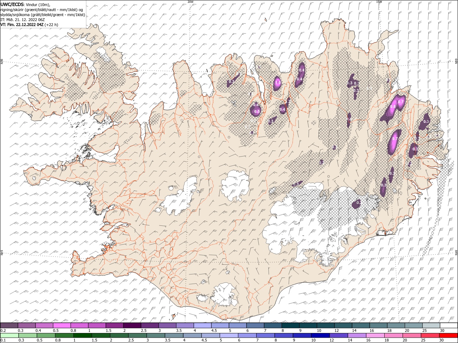Click the 'rigning/skúrir' legend description line
This screenshot has width=458, height=343.
click(42, 10)
